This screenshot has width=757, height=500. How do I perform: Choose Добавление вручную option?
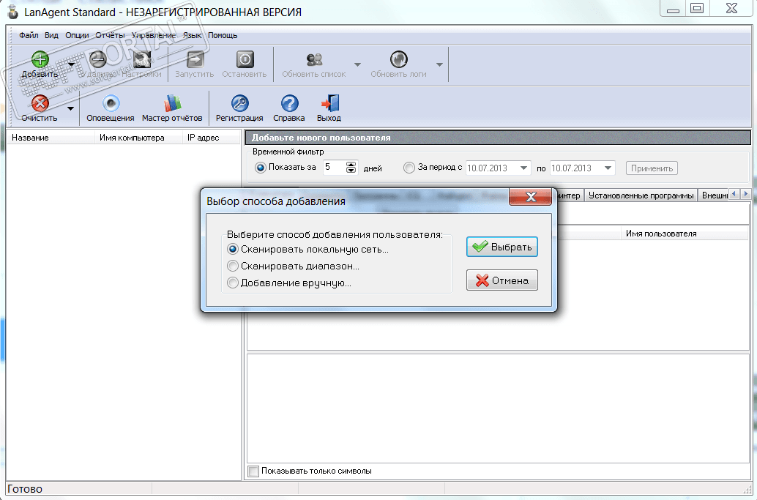click(x=233, y=283)
